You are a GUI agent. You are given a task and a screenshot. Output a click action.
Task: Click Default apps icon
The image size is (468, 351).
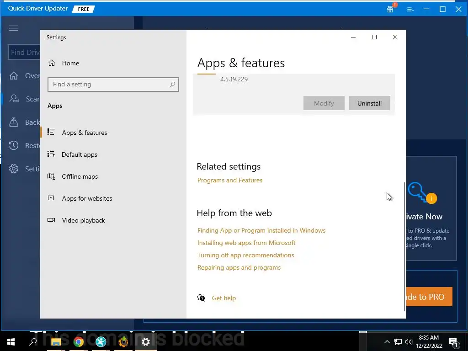51,154
